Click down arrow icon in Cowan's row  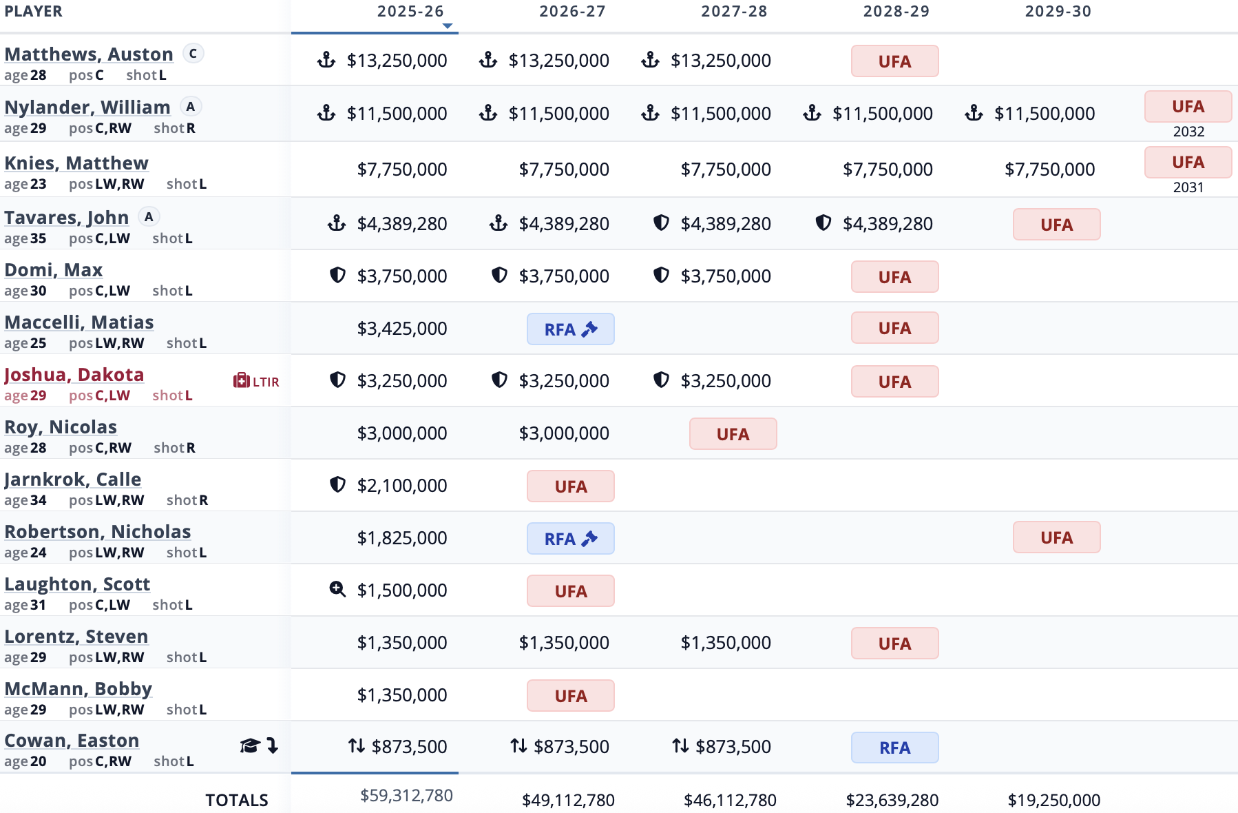[273, 745]
